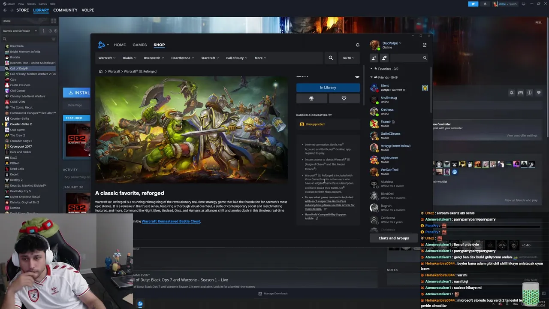549x309 pixels.
Task: Open Warcraft Remastered Battle Chest link
Action: click(171, 221)
